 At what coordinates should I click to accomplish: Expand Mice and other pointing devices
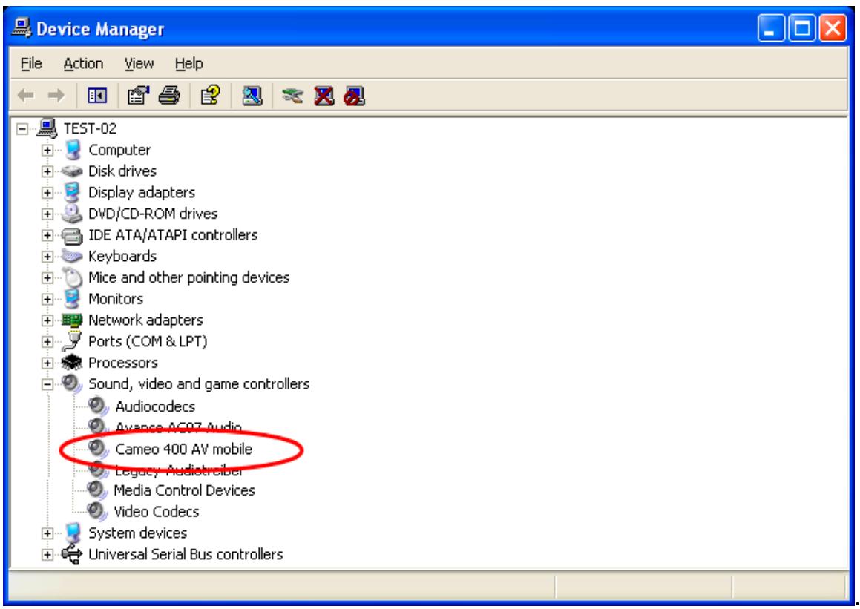47,278
